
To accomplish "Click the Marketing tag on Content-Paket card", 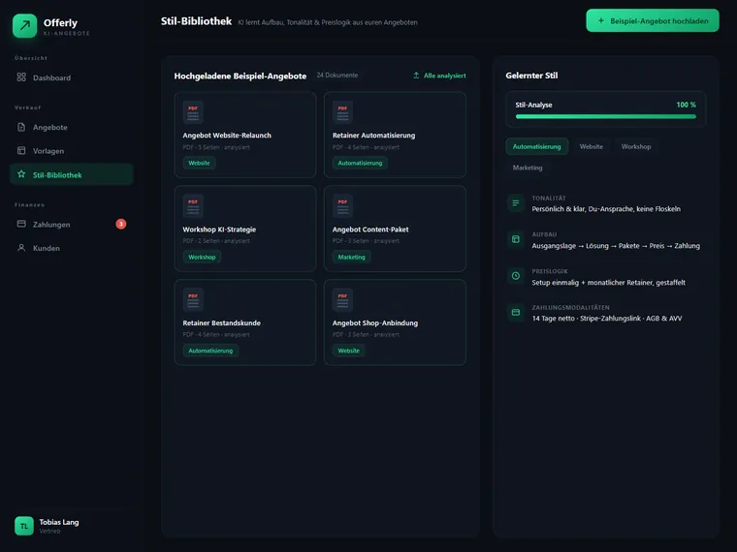I will click(x=352, y=257).
